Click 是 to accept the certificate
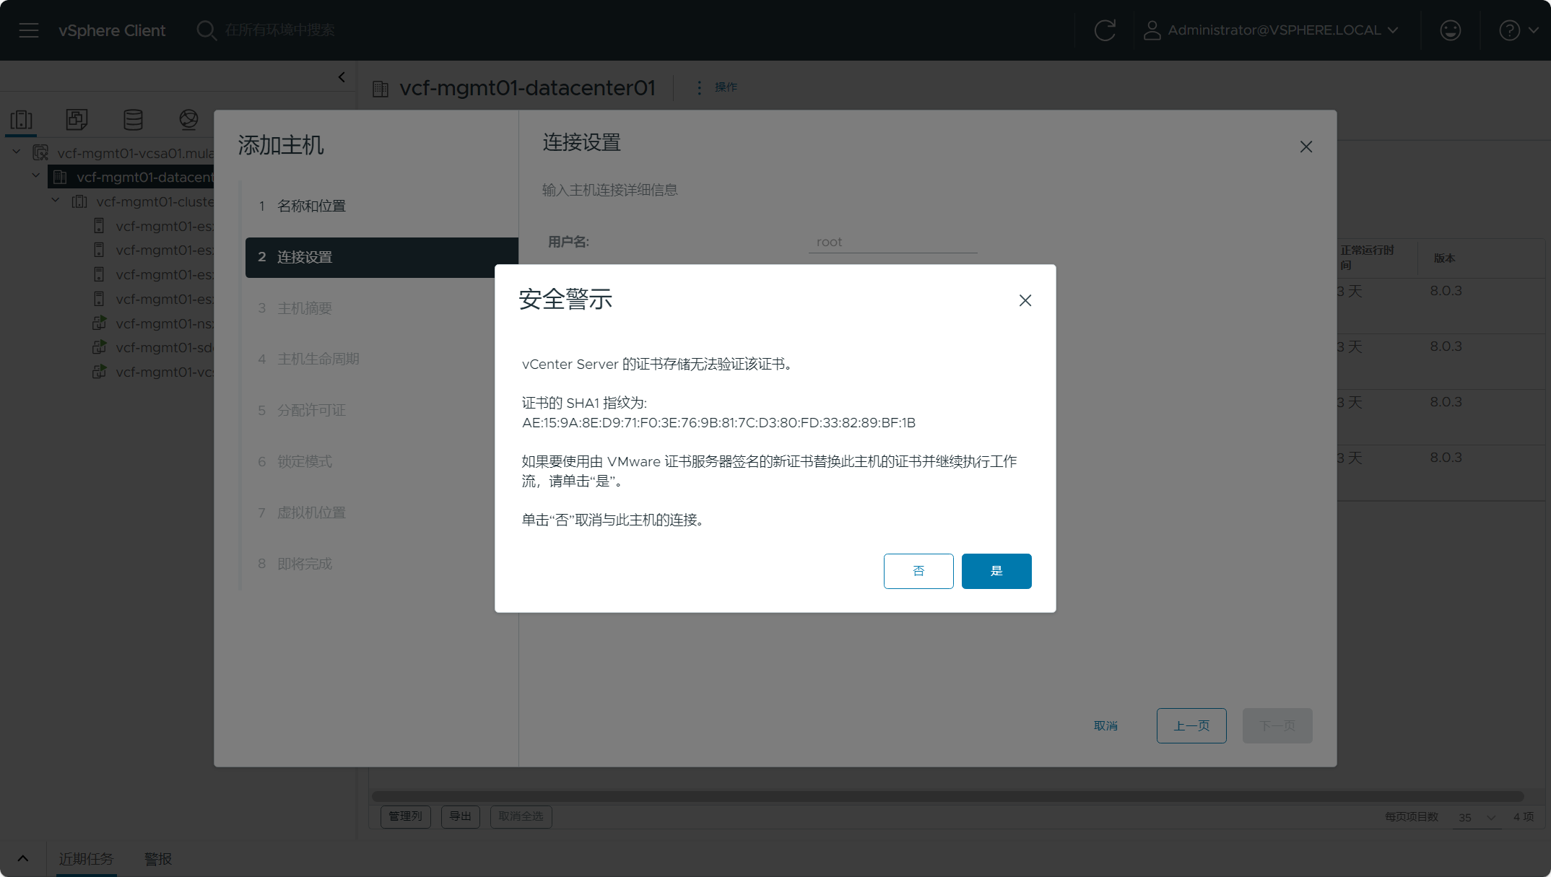The width and height of the screenshot is (1551, 877). point(996,571)
